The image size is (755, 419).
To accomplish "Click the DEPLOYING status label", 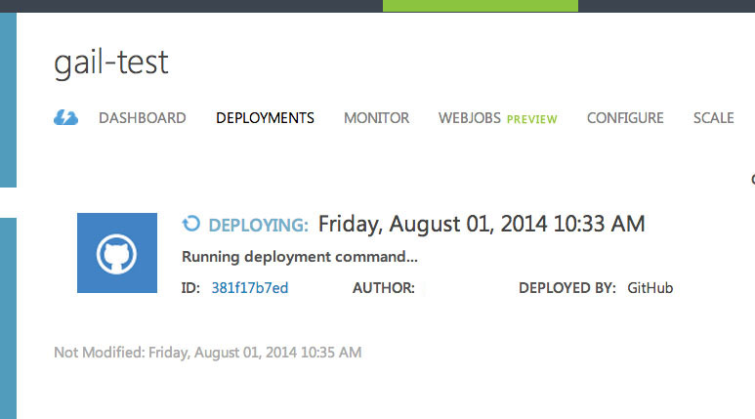I will [258, 226].
